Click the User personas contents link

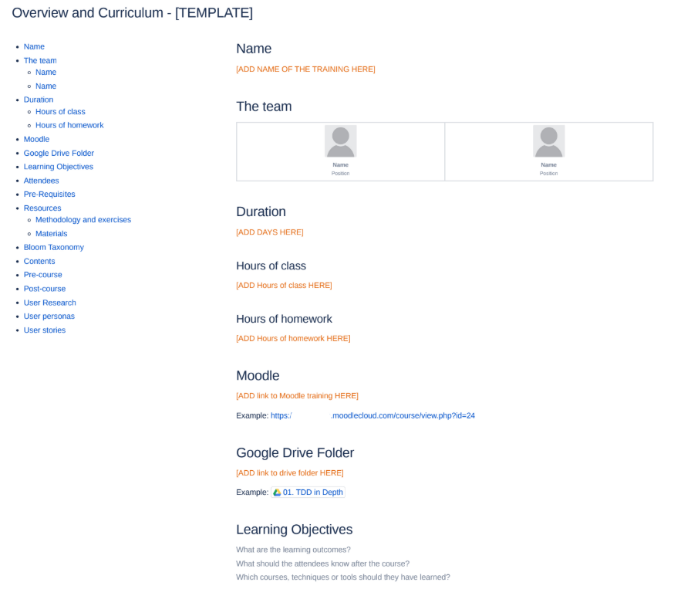49,317
